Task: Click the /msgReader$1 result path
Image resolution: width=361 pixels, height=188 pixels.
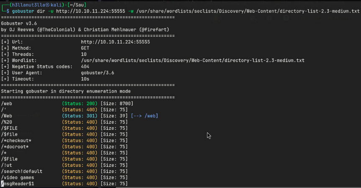Action: click(x=18, y=184)
